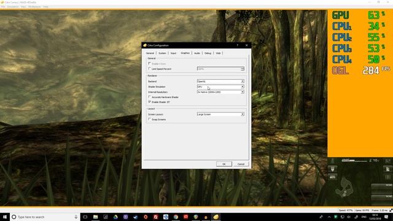Click the speed percent spinbox arrows
Screen dimensions: 393x221
[x=243, y=69]
